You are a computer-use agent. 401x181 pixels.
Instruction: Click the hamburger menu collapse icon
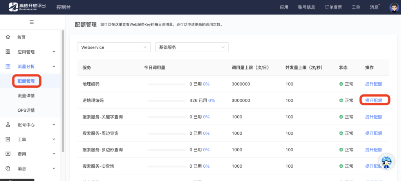click(31, 22)
